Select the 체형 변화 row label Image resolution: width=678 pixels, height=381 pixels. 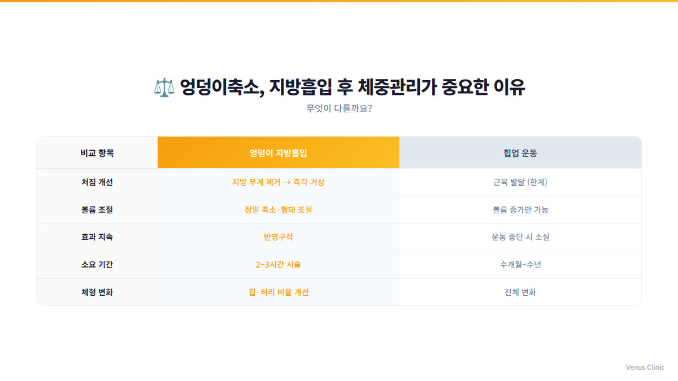97,292
